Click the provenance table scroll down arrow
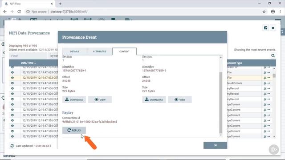 pos(274,136)
